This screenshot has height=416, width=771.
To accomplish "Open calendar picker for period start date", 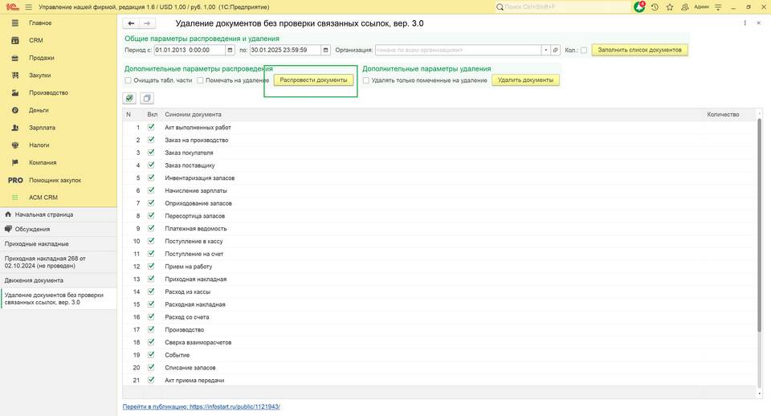I will click(231, 50).
